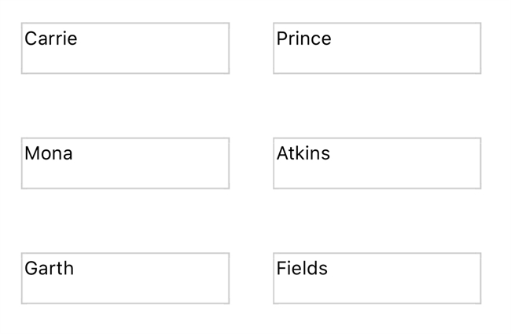511x334 pixels.
Task: Select the word Carrie in its box
Action: [x=50, y=39]
